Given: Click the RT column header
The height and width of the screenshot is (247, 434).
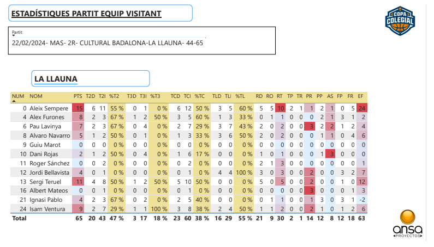Looking at the screenshot, I should coord(280,96).
